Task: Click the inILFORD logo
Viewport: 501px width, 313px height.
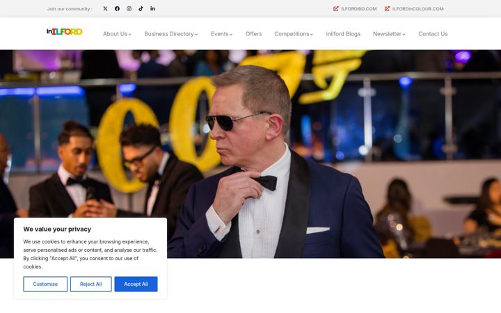Action: click(x=65, y=31)
